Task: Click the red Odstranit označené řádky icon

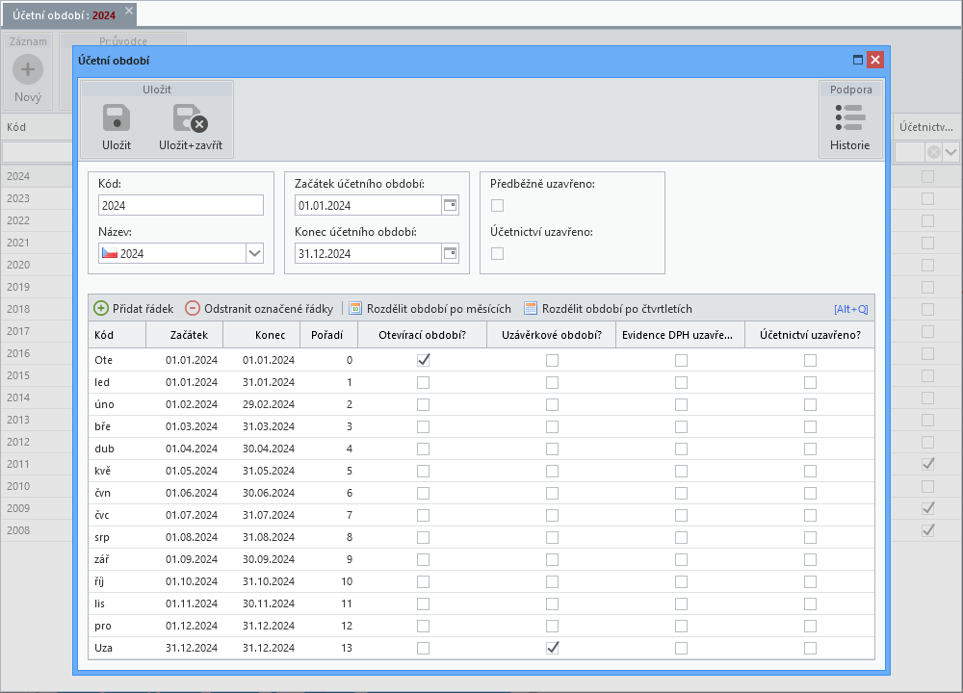Action: [193, 308]
